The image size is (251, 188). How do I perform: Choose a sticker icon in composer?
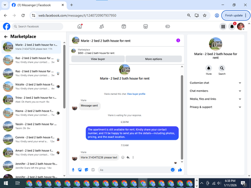[86, 170]
